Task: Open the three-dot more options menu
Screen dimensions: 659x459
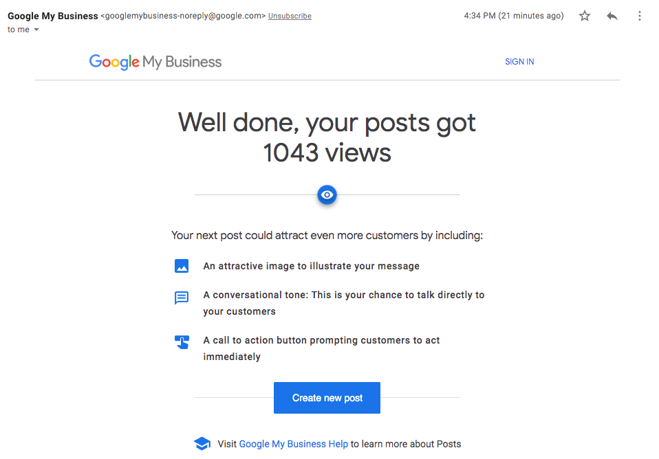Action: point(639,16)
